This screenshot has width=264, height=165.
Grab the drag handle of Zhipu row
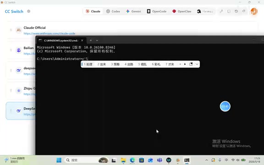click(x=11, y=91)
